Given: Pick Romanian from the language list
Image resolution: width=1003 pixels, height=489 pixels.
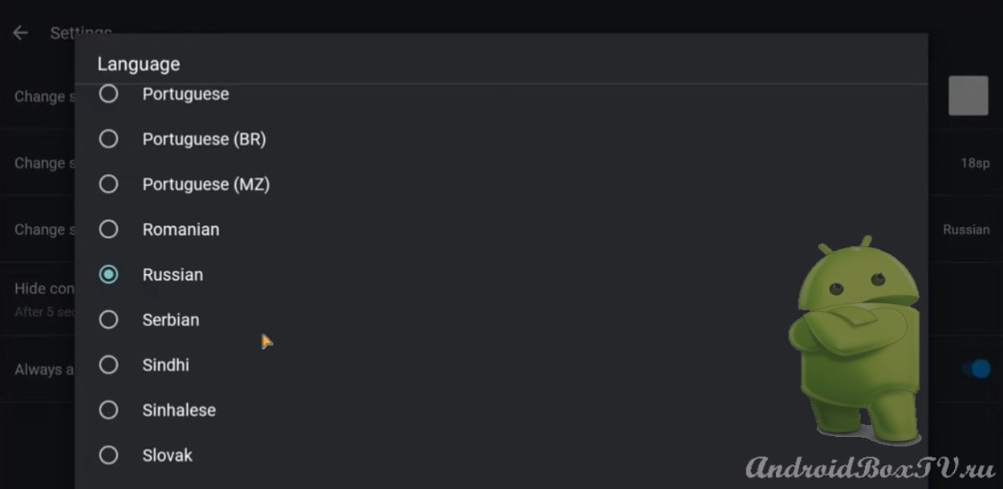Looking at the screenshot, I should click(501, 229).
